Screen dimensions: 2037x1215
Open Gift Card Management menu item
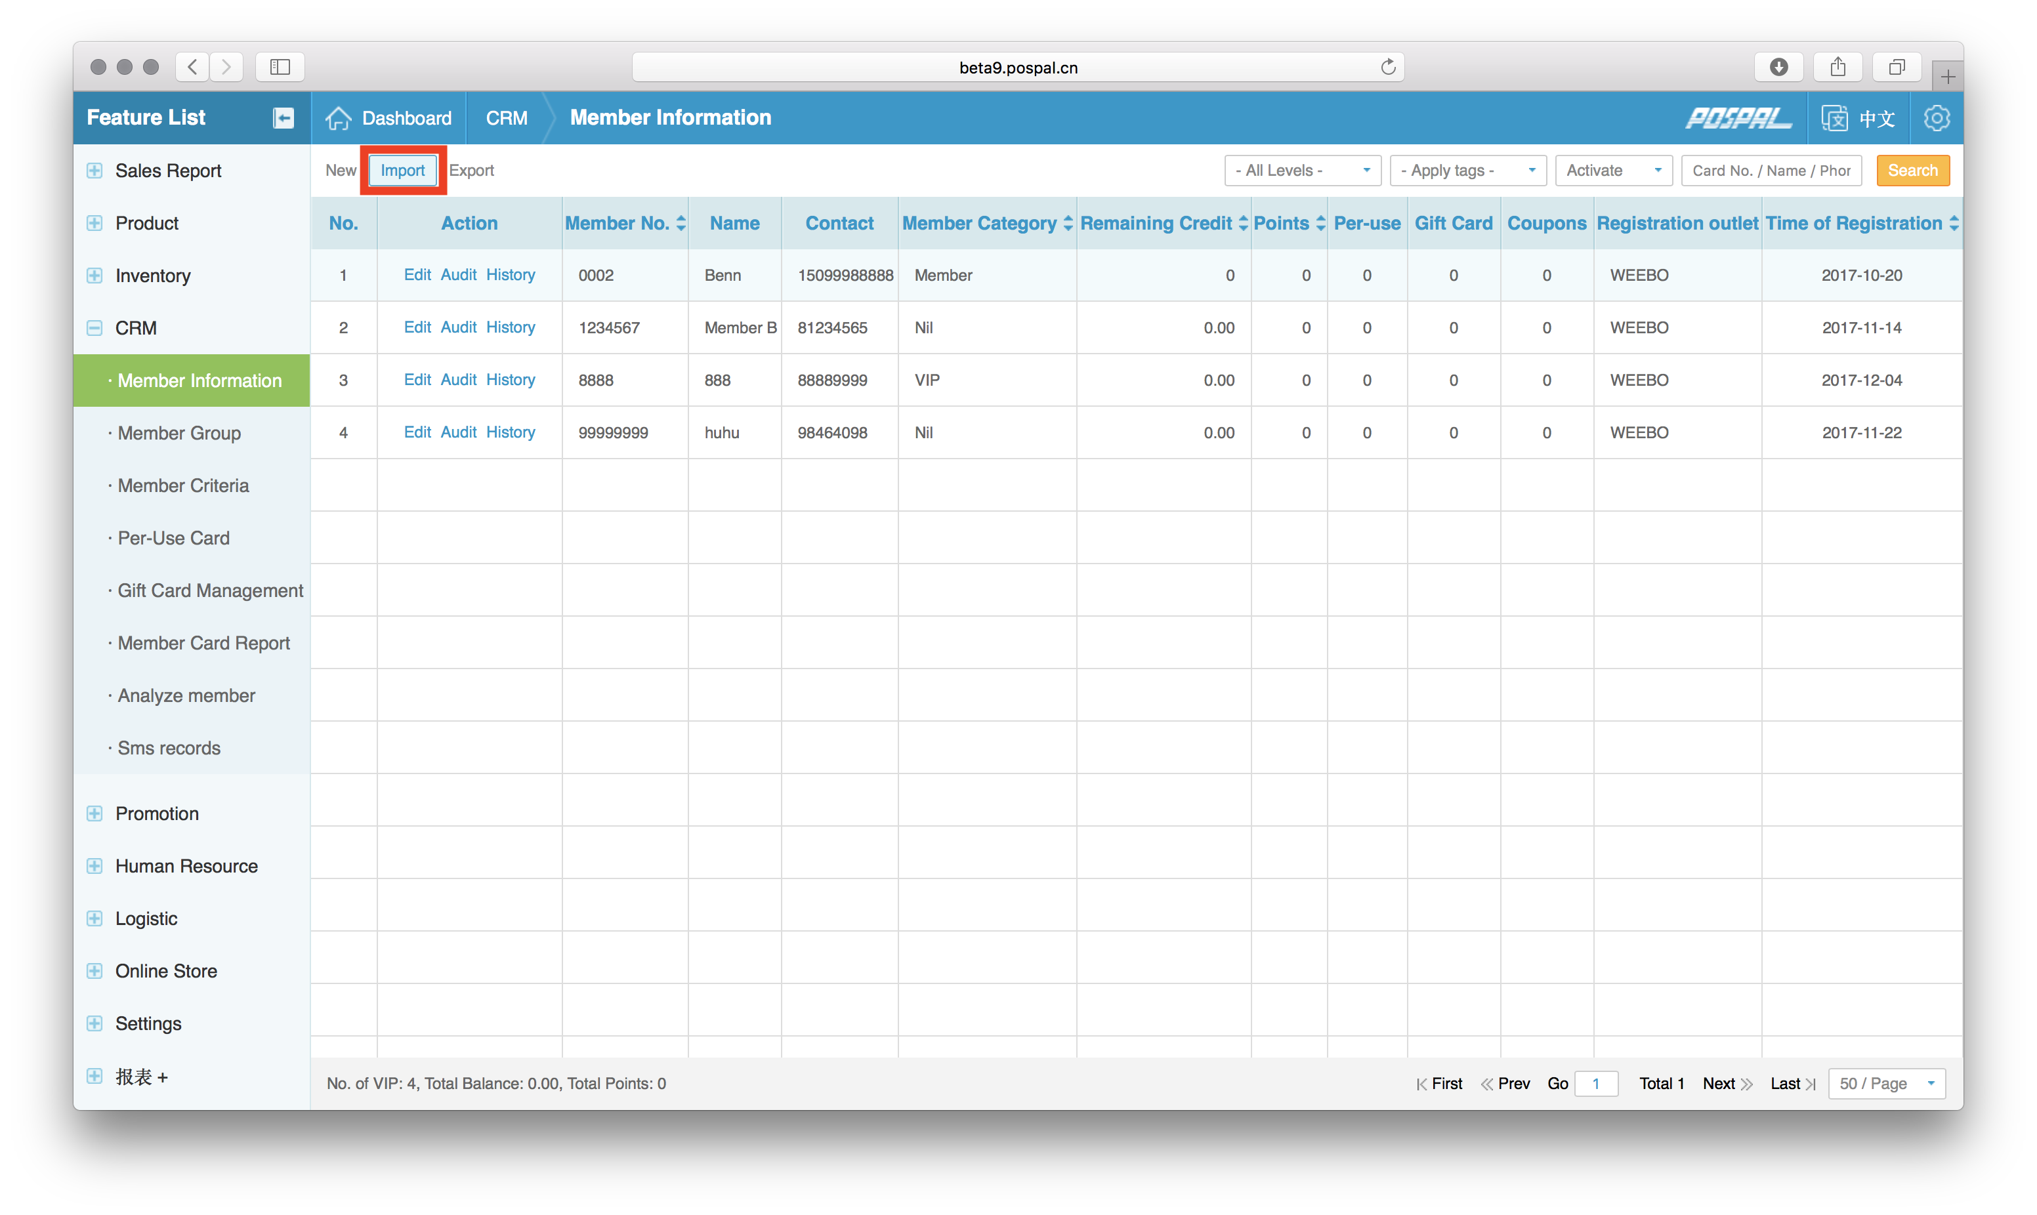[x=211, y=590]
